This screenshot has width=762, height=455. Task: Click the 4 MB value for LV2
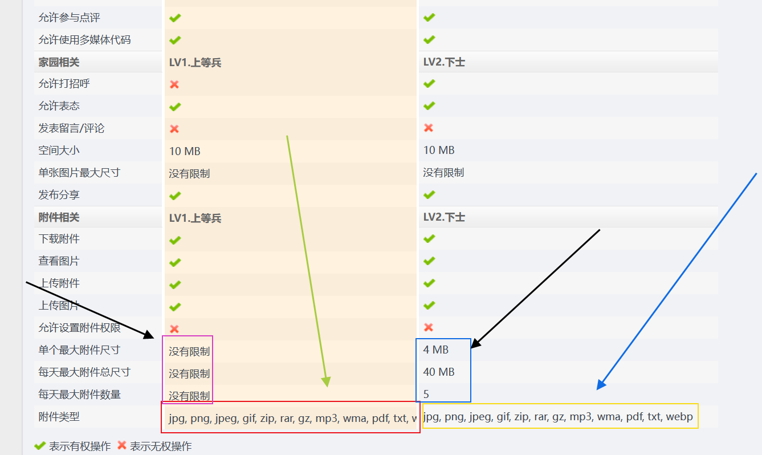click(435, 350)
